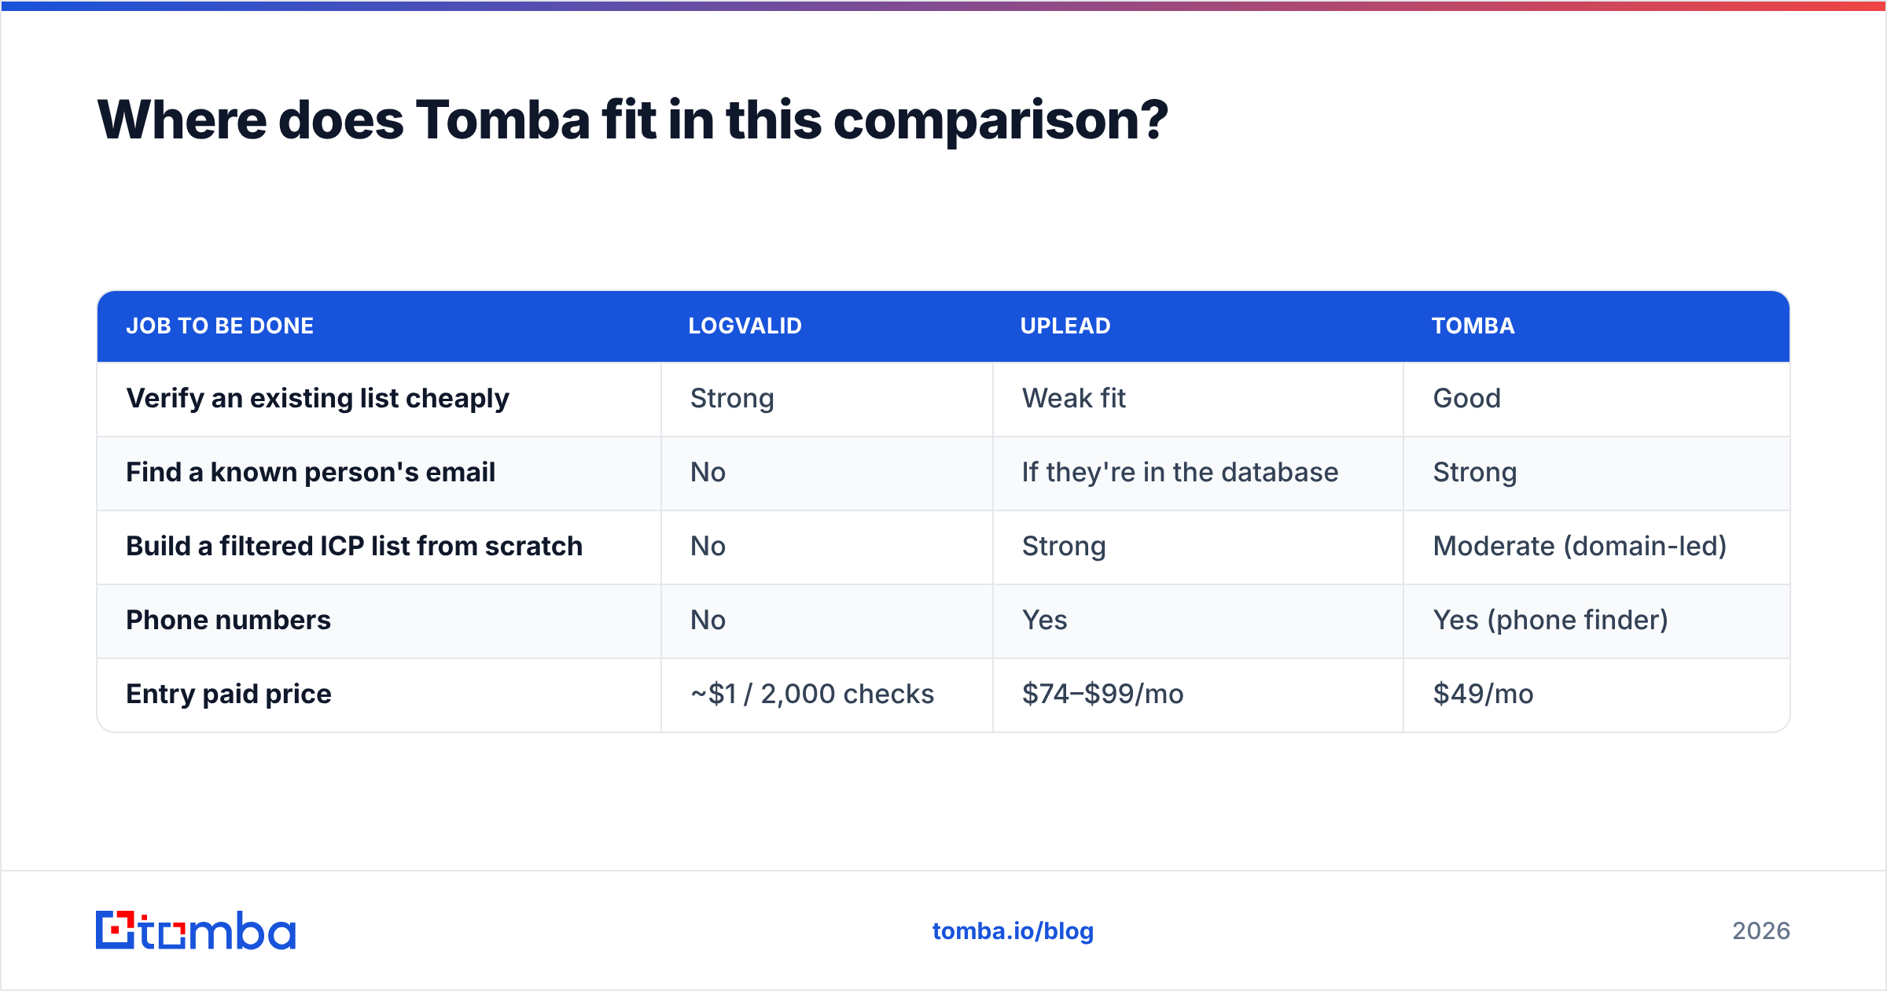Click UpLead 'Strong' in the ICP list row
Image resolution: width=1887 pixels, height=991 pixels.
pyautogui.click(x=1064, y=547)
